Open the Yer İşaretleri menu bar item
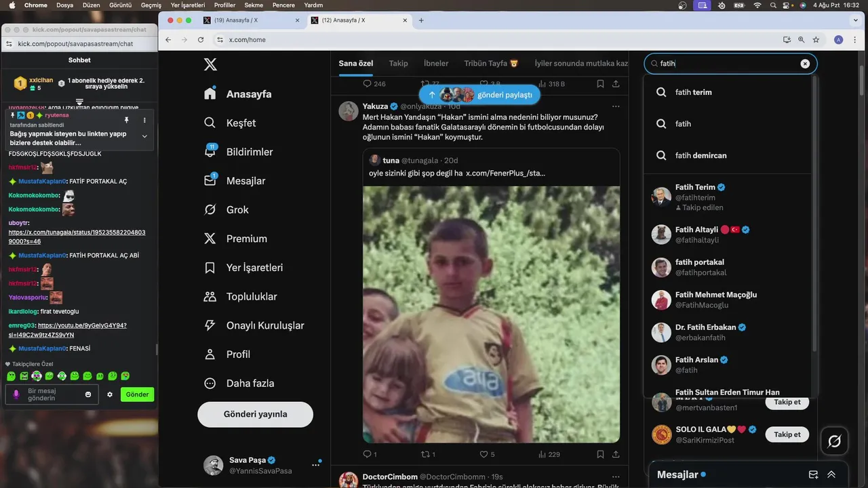This screenshot has height=488, width=868. coord(188,5)
